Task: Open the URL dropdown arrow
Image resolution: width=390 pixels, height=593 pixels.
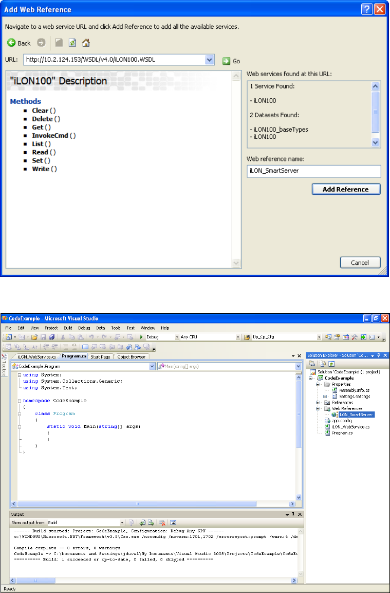Action: (210, 60)
